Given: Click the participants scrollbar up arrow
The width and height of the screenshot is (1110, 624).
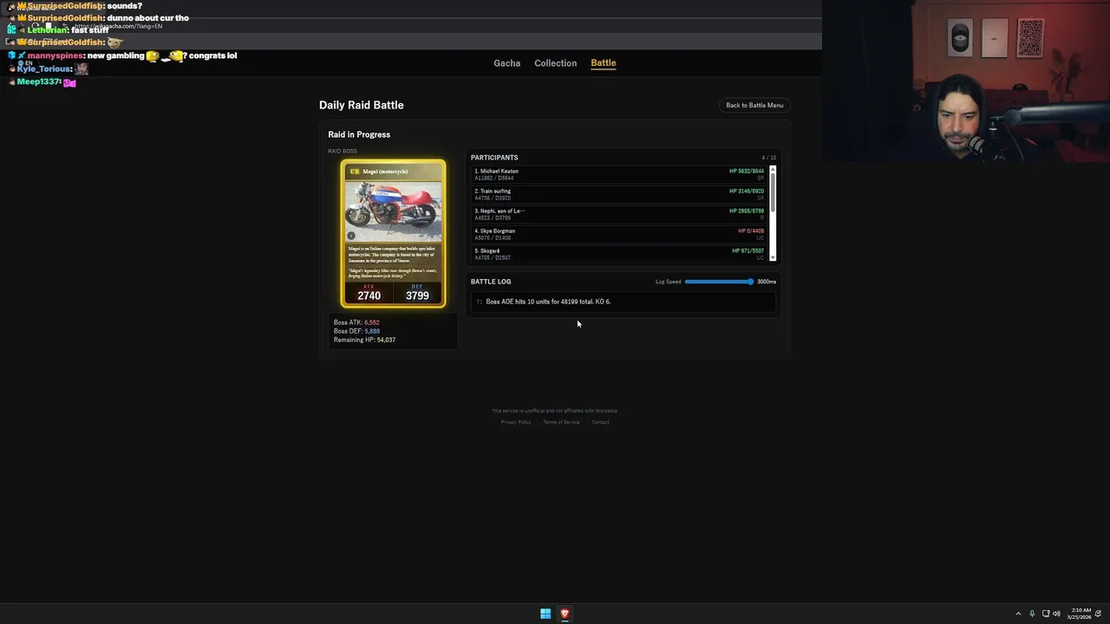Looking at the screenshot, I should [x=773, y=169].
